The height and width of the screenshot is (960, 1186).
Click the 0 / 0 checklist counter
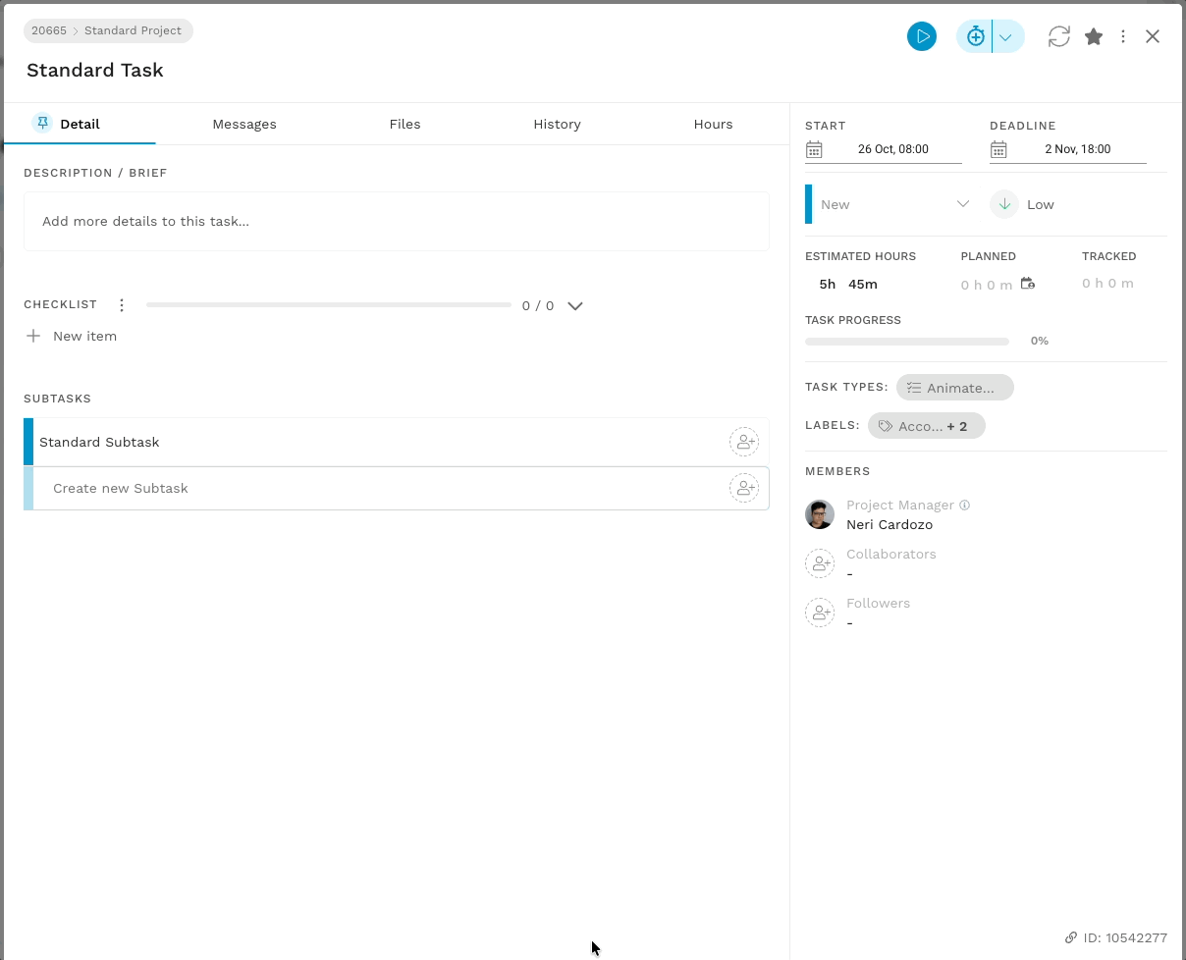(x=538, y=305)
